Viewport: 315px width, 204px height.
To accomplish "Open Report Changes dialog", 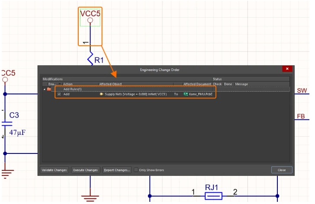I will [x=117, y=170].
